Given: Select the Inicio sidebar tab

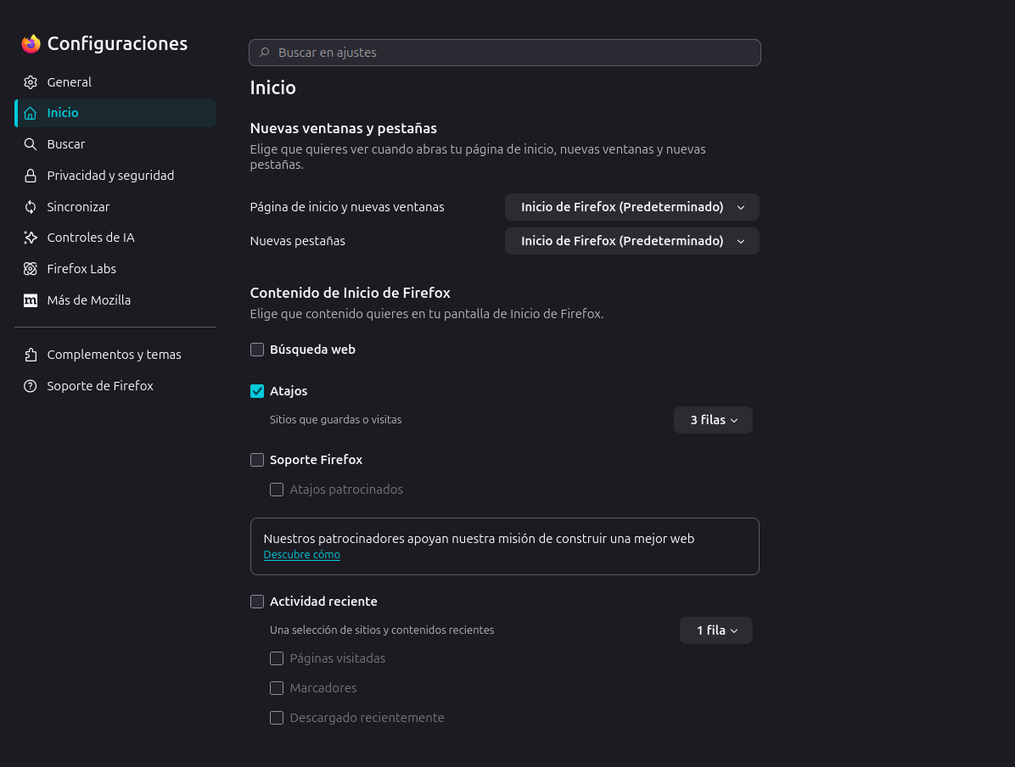Looking at the screenshot, I should pyautogui.click(x=116, y=114).
